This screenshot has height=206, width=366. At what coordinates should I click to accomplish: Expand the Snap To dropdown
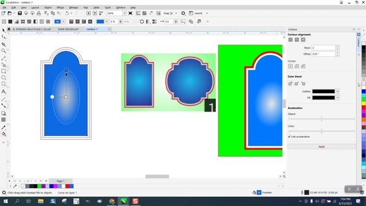[x=176, y=13]
